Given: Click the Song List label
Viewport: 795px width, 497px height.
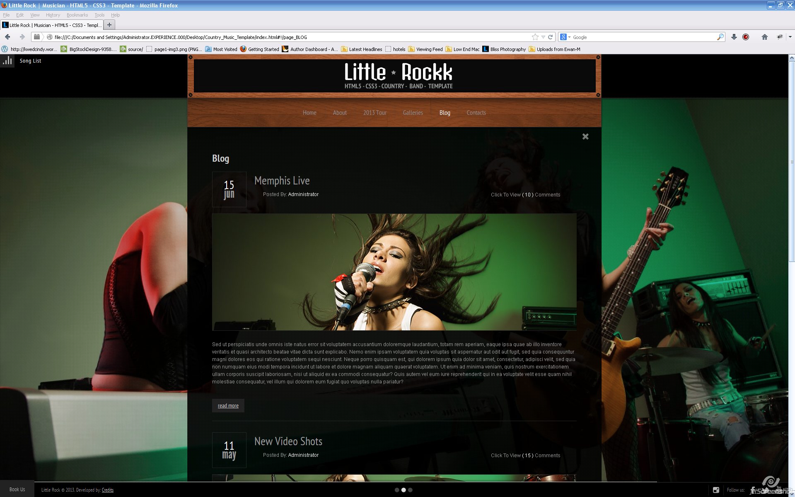Looking at the screenshot, I should pos(30,61).
